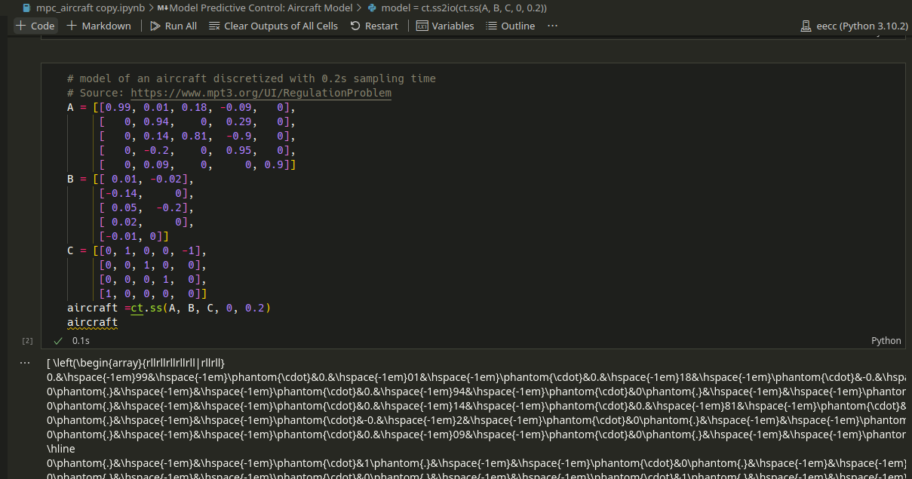
Task: Restart the notebook kernel
Action: pyautogui.click(x=374, y=26)
